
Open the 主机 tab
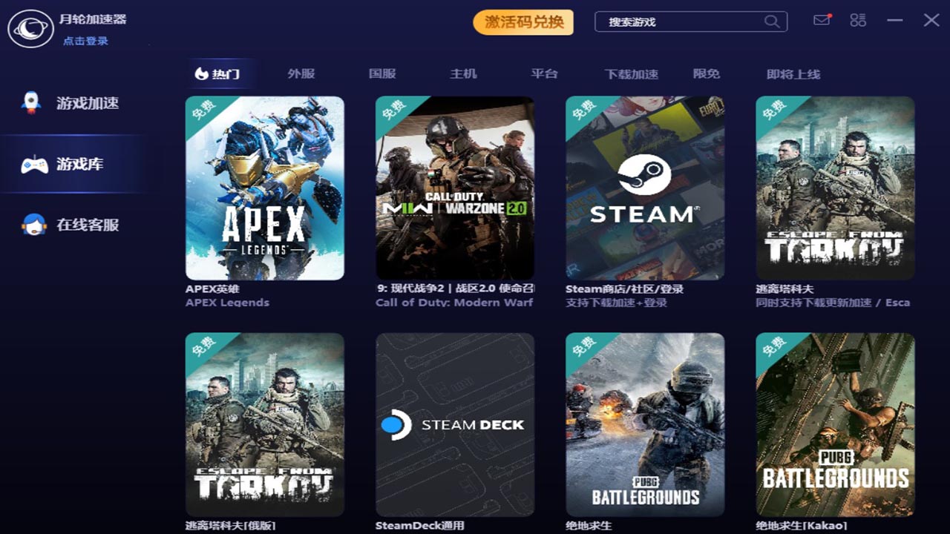pos(463,73)
